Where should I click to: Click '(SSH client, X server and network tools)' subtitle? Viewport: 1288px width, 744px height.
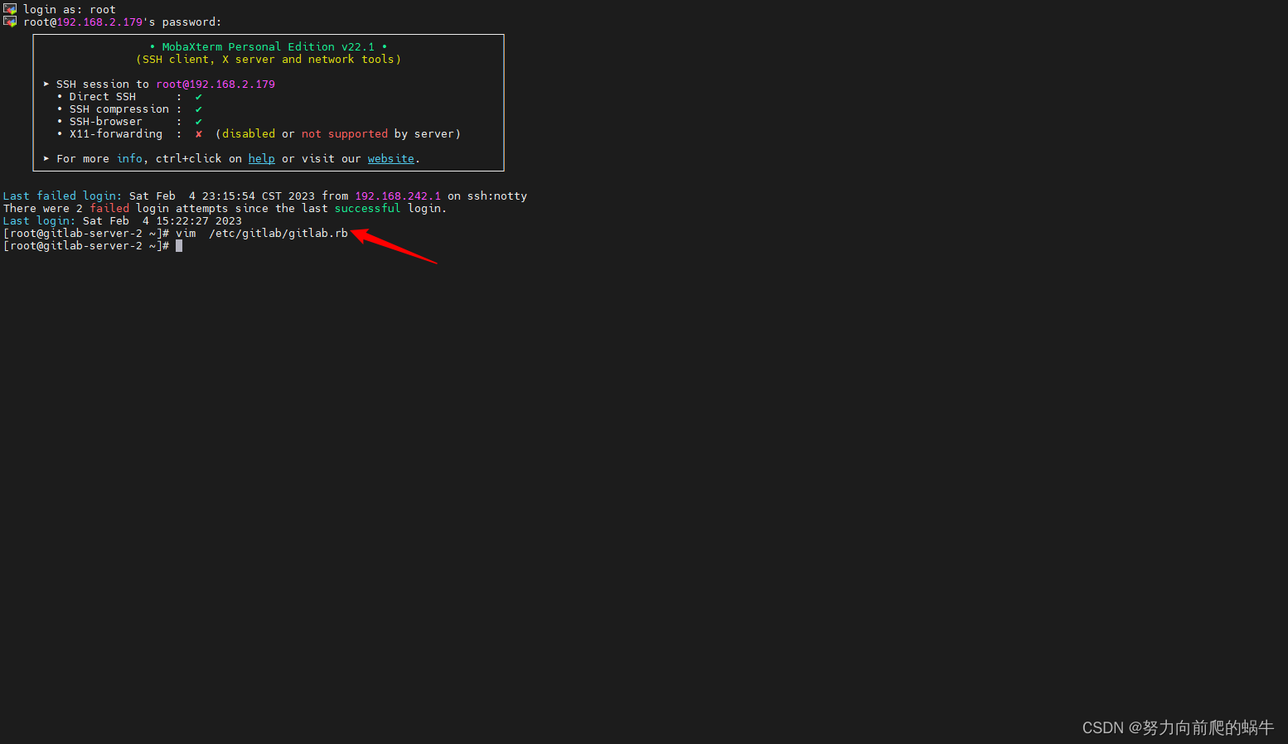[269, 60]
